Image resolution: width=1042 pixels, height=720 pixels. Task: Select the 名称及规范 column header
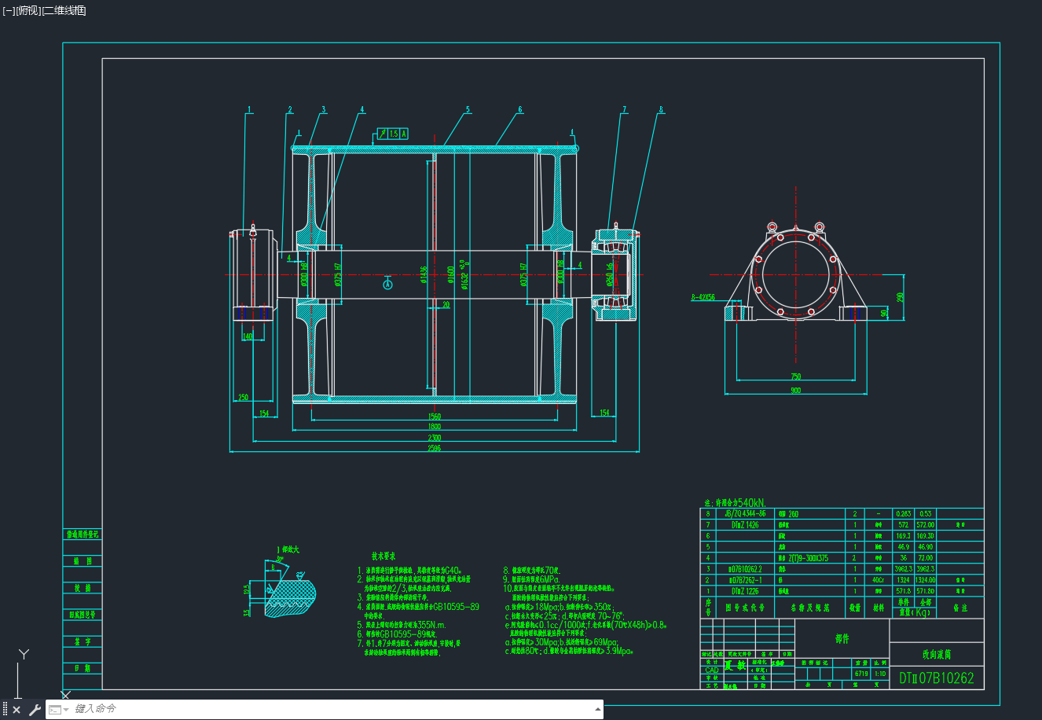(x=809, y=608)
